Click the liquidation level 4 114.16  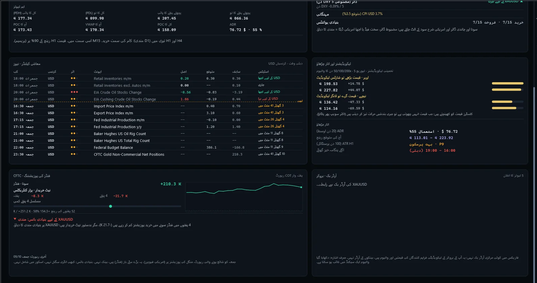329,108
